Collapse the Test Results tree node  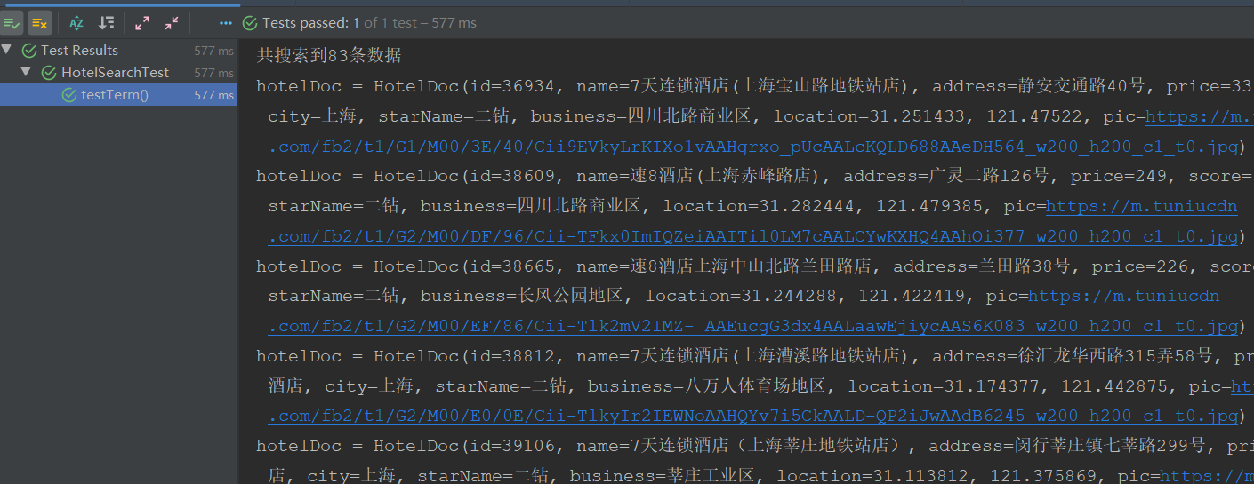tap(7, 50)
